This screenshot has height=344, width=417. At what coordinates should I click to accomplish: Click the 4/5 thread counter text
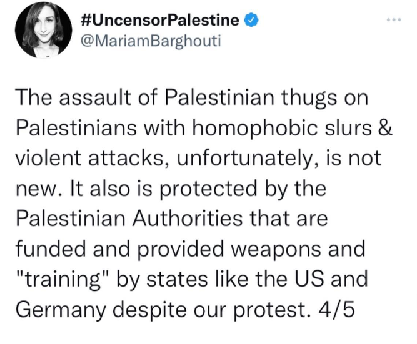coord(336,310)
